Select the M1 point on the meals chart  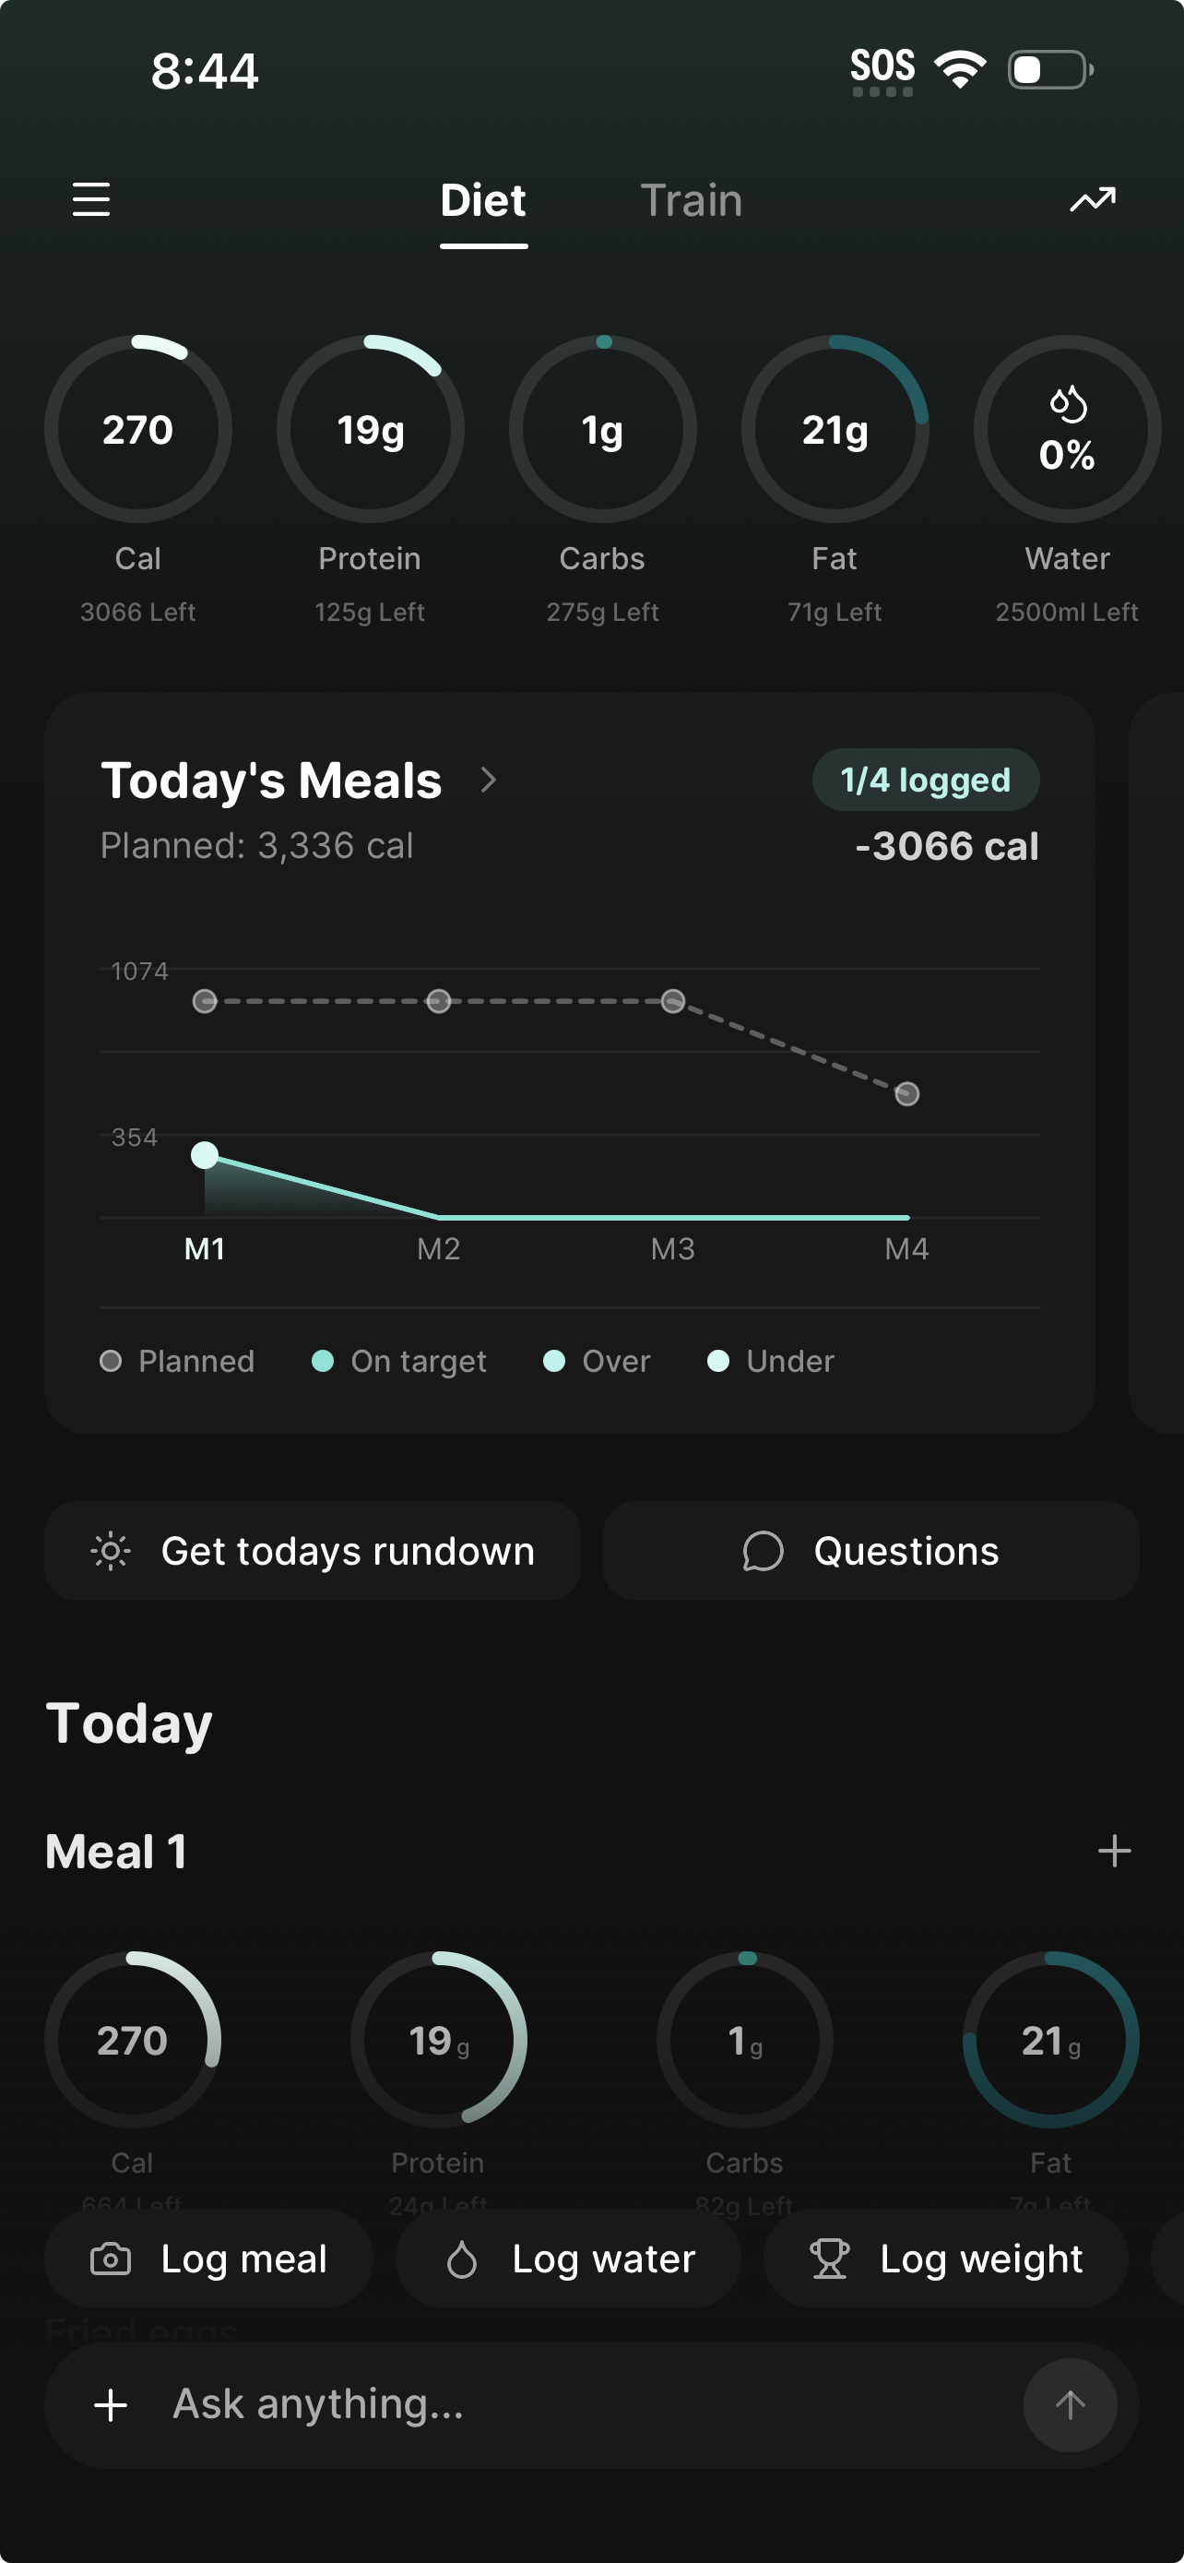click(x=205, y=1155)
